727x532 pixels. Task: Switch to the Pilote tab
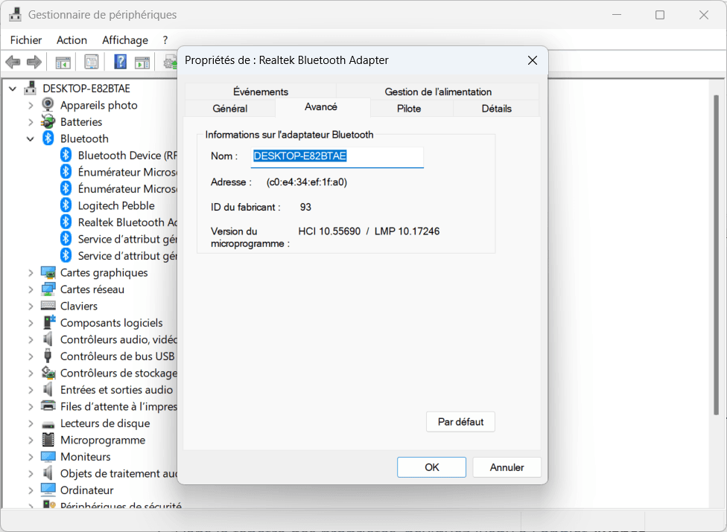409,109
